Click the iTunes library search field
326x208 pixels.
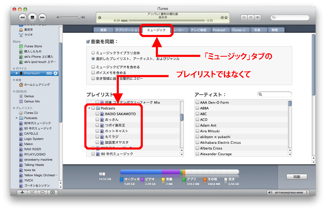coord(290,17)
